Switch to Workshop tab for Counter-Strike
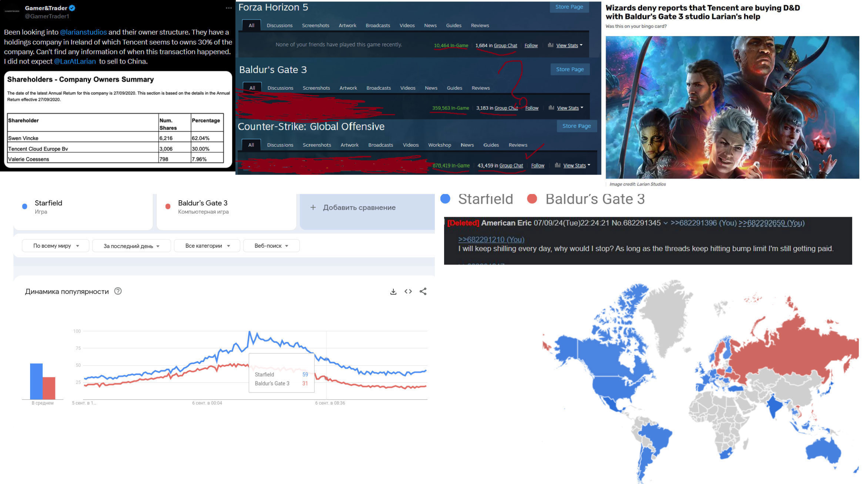865x484 pixels. pos(439,145)
